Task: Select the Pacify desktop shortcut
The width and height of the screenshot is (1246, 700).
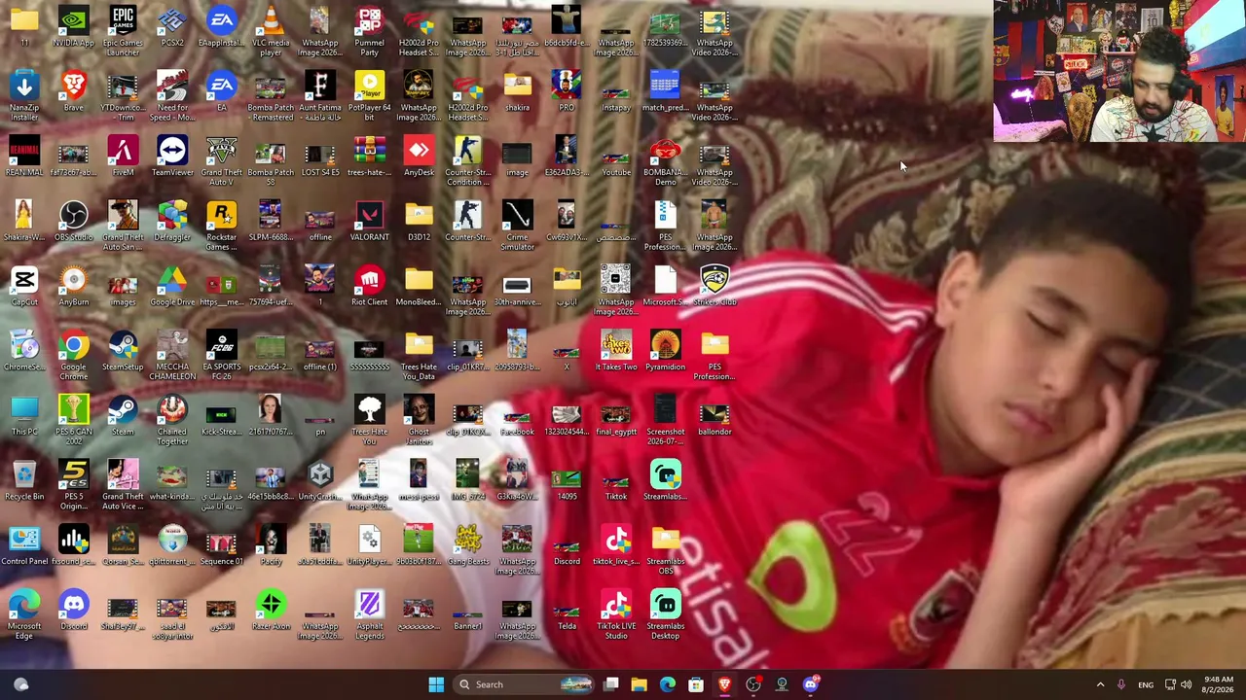Action: click(271, 546)
